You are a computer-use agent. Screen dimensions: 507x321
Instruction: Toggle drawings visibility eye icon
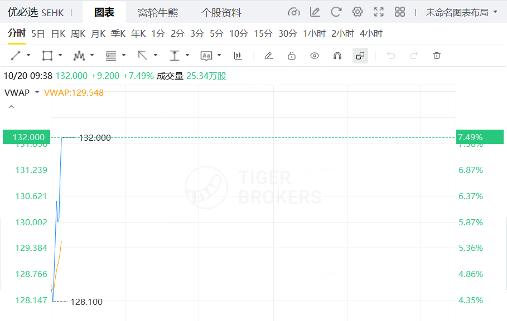point(314,56)
